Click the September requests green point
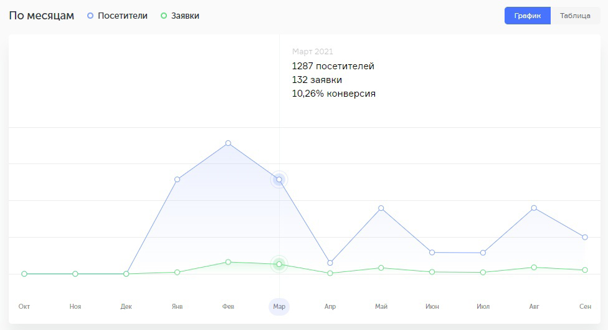 (x=585, y=270)
